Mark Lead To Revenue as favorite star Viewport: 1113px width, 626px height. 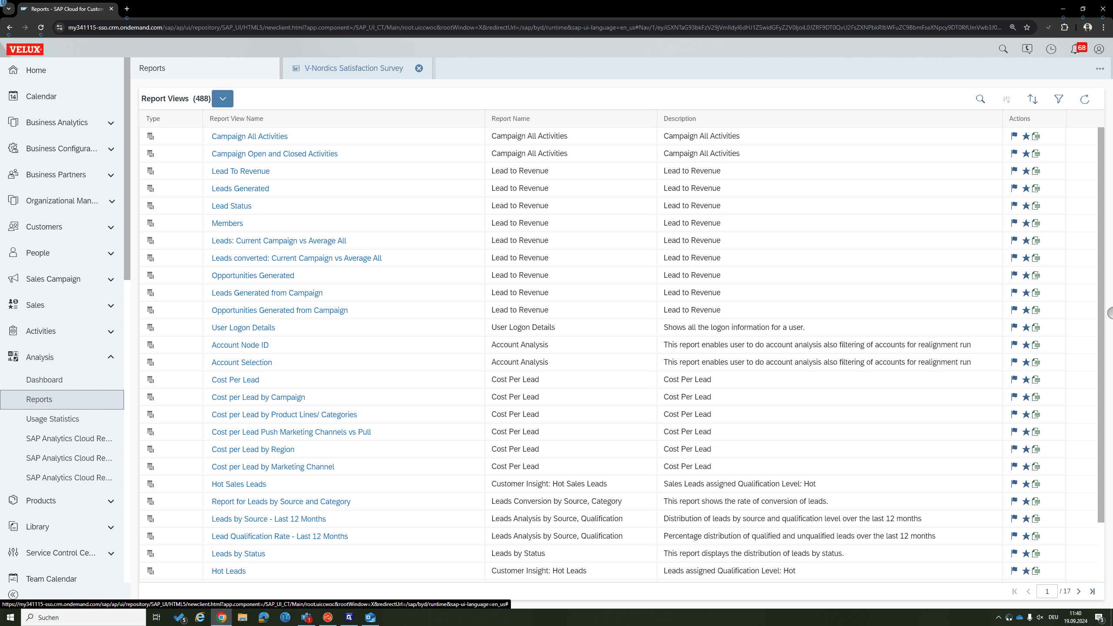point(1026,171)
